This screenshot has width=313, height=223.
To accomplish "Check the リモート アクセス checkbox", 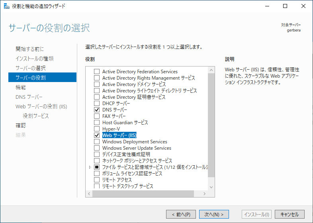I will 97,180.
